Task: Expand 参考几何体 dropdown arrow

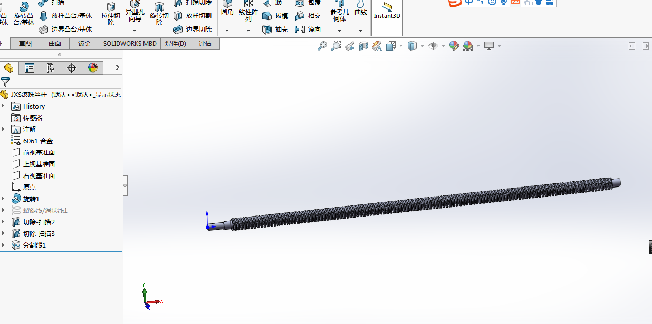Action: click(340, 31)
